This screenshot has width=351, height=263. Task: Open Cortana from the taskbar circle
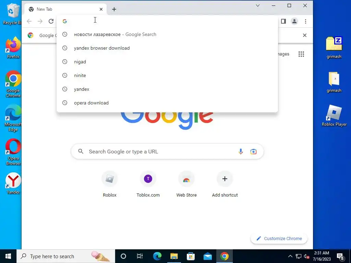(x=123, y=256)
